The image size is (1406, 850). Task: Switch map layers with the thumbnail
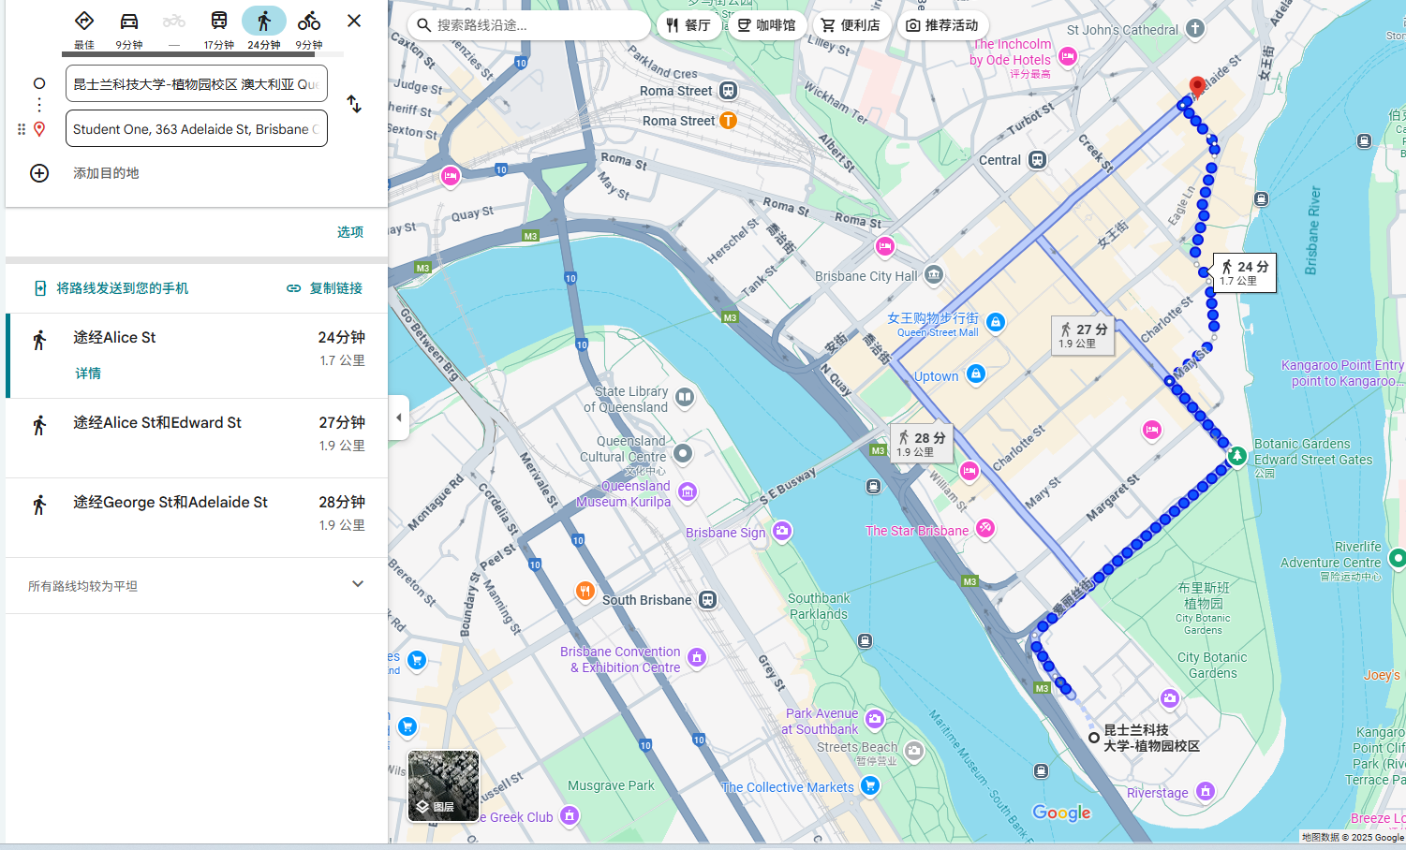click(443, 785)
